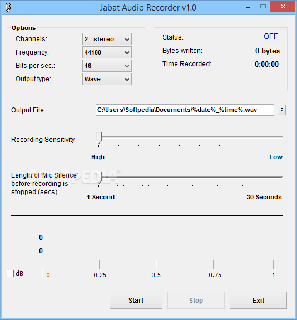Screen dimensions: 297x320
Task: Open the Output type dropdown showing Wave
Action: 107,79
